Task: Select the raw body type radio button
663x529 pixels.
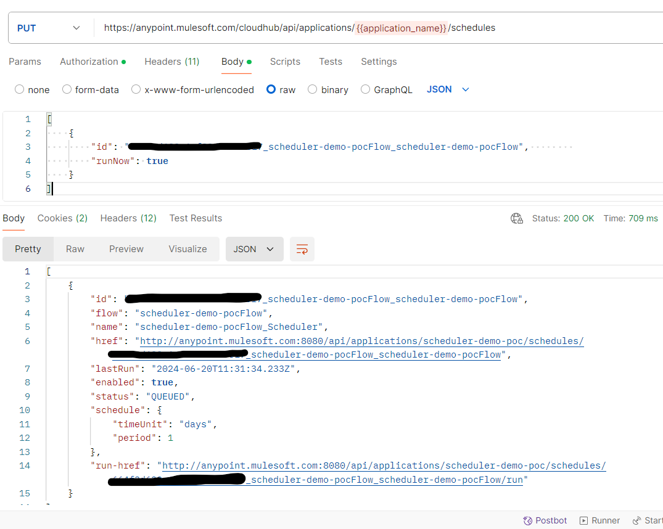Action: click(271, 89)
